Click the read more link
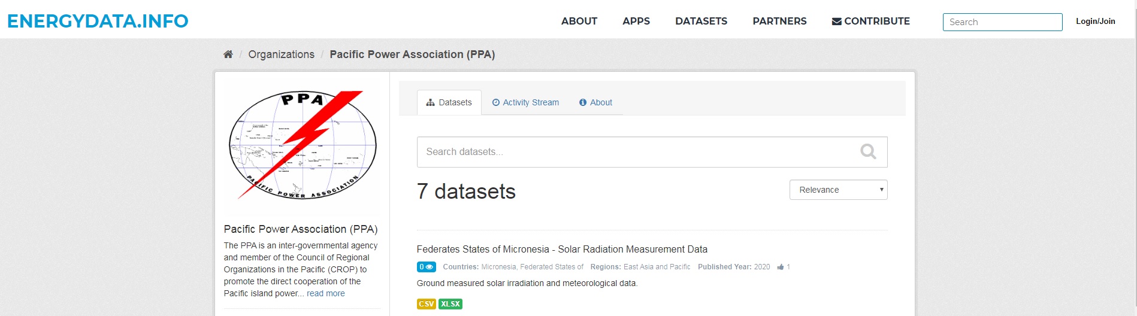The height and width of the screenshot is (316, 1137). (x=326, y=294)
